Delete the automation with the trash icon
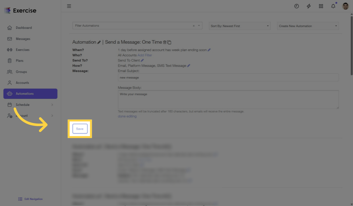 165,42
